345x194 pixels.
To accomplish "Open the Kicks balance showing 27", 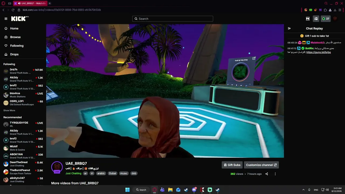I will (x=326, y=19).
